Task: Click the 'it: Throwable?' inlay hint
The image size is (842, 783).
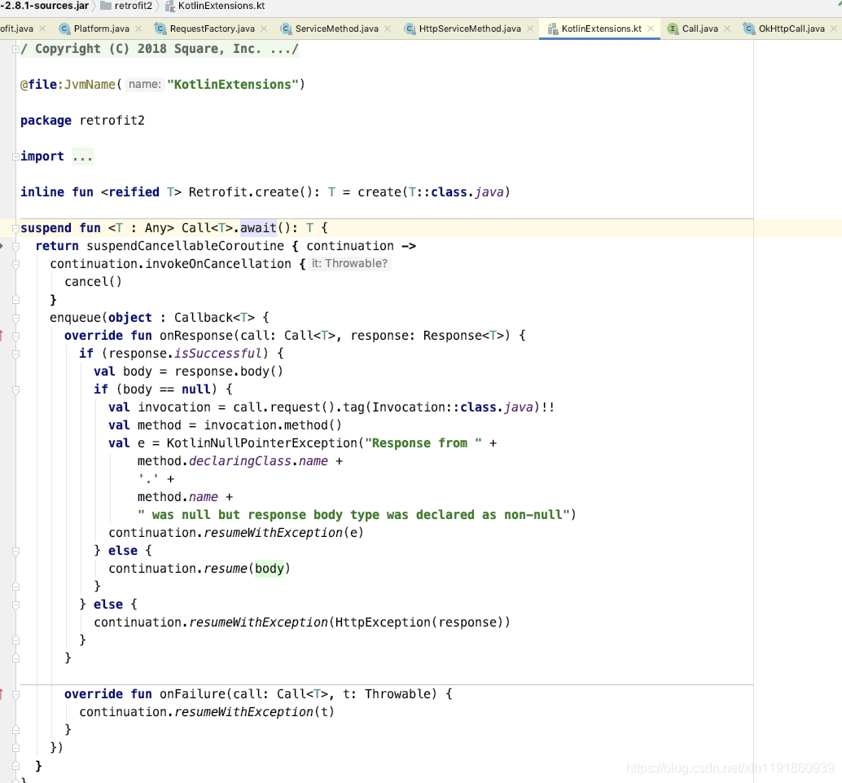Action: pyautogui.click(x=349, y=264)
